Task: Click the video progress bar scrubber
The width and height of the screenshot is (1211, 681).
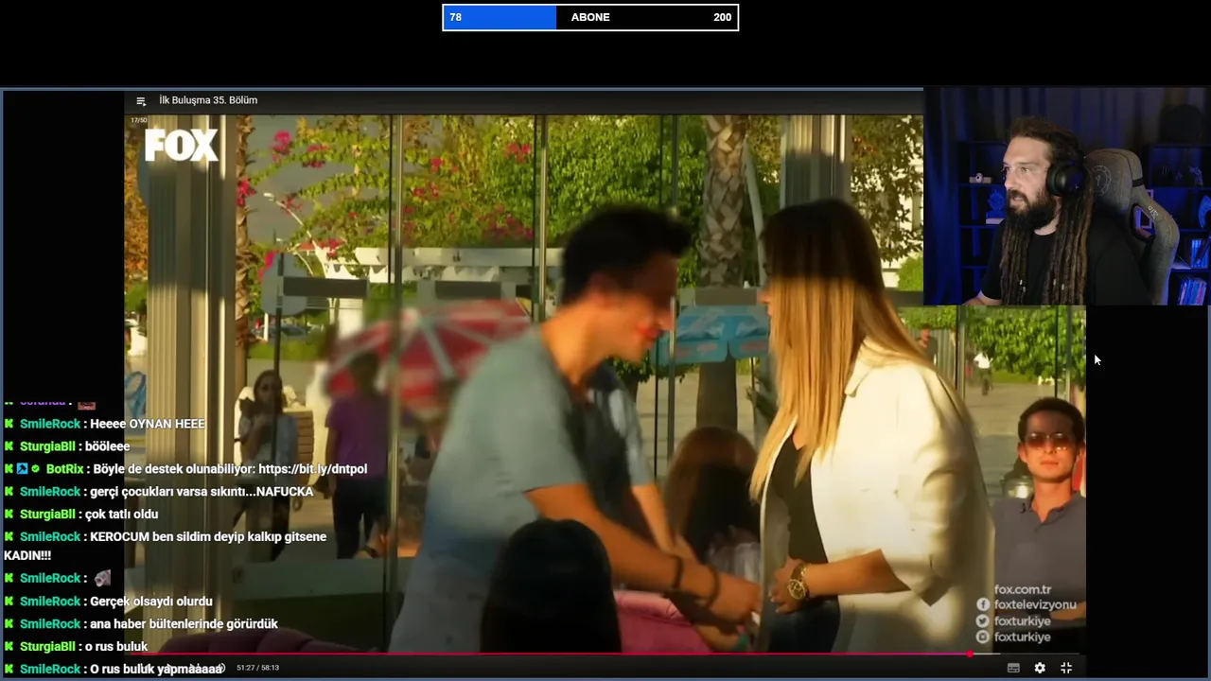Action: click(971, 654)
